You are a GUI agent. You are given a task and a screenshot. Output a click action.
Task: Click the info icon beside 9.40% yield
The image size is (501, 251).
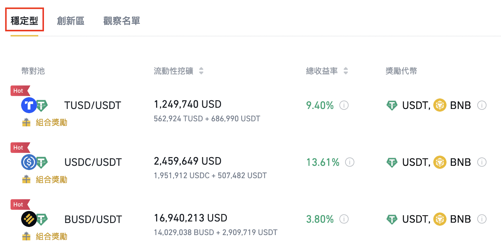(x=344, y=105)
